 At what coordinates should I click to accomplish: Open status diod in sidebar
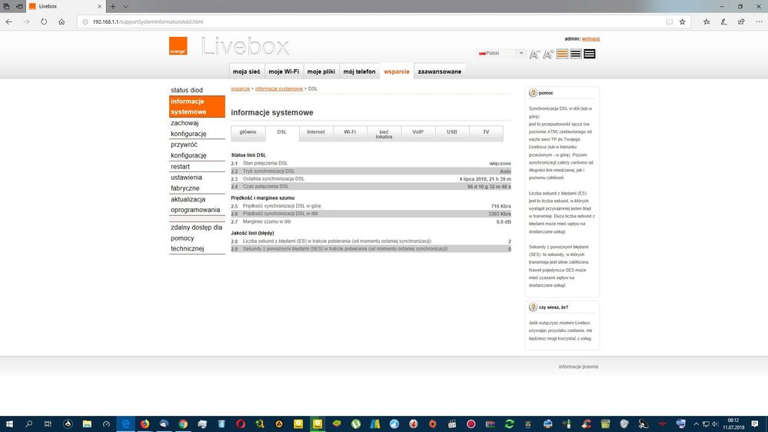pos(197,90)
